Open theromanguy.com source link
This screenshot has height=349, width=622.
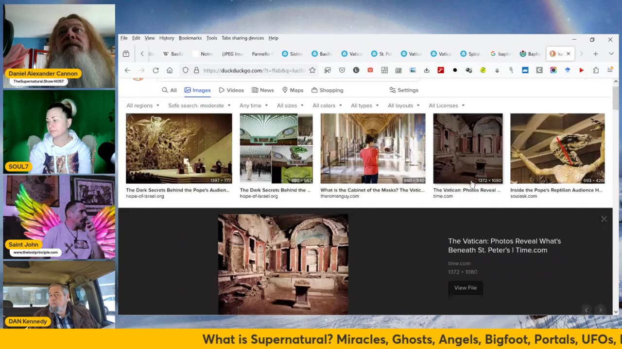pyautogui.click(x=340, y=196)
